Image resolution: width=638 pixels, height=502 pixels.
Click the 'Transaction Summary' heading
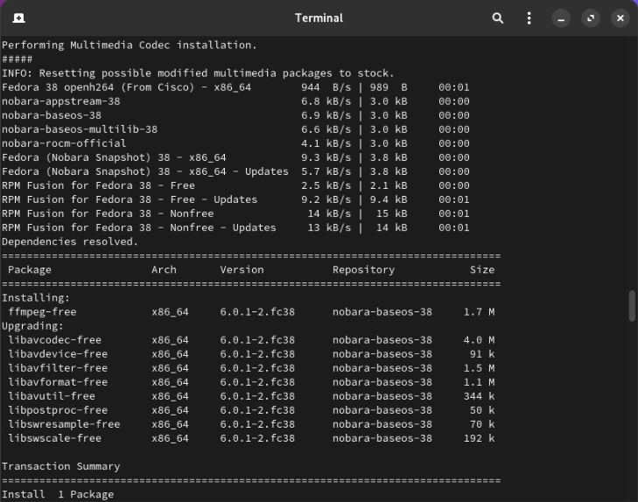[x=61, y=466]
